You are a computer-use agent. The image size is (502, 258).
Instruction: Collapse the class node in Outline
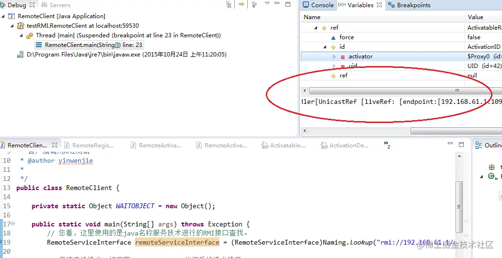point(481,176)
